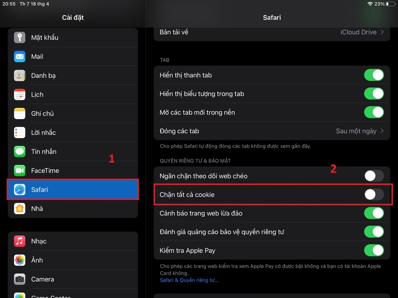Open Danh bạ settings row
The width and height of the screenshot is (398, 298).
pos(73,75)
